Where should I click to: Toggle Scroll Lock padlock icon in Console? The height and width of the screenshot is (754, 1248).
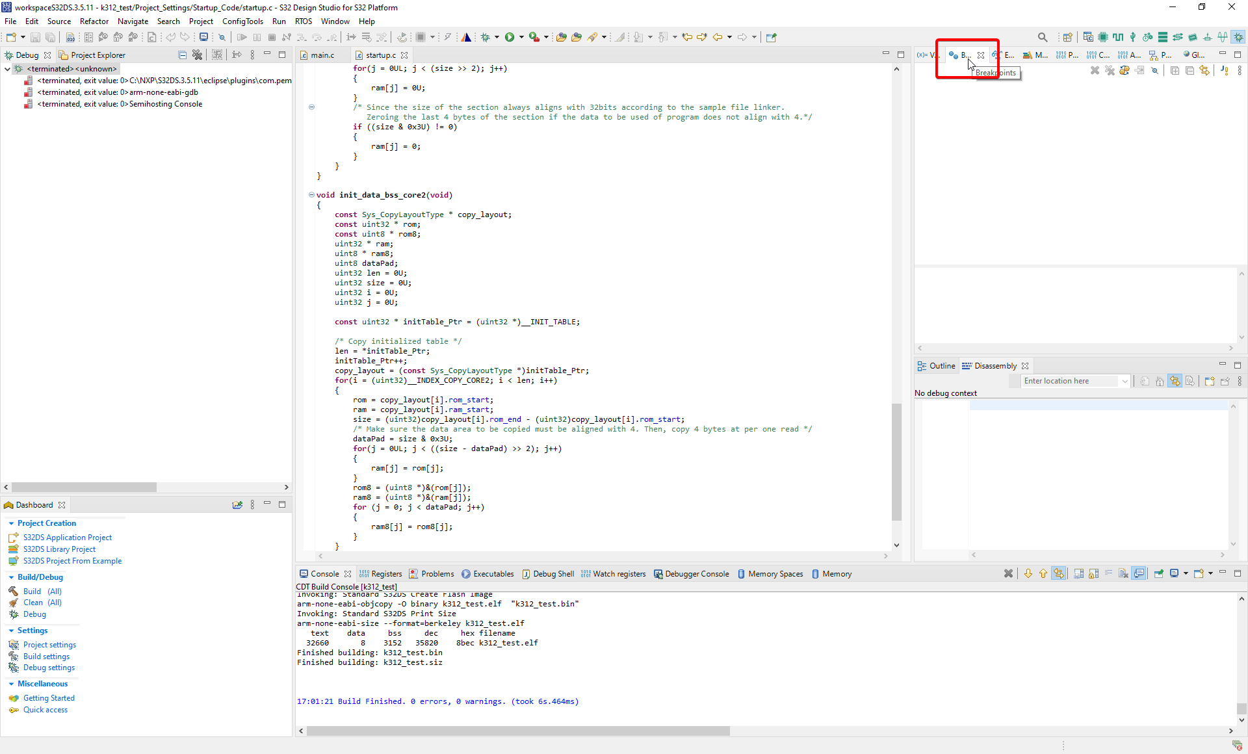click(x=1094, y=573)
